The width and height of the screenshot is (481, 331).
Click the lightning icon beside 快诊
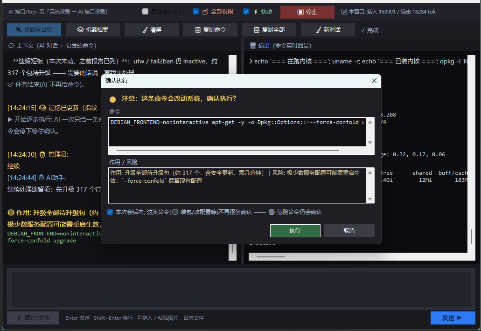[256, 12]
